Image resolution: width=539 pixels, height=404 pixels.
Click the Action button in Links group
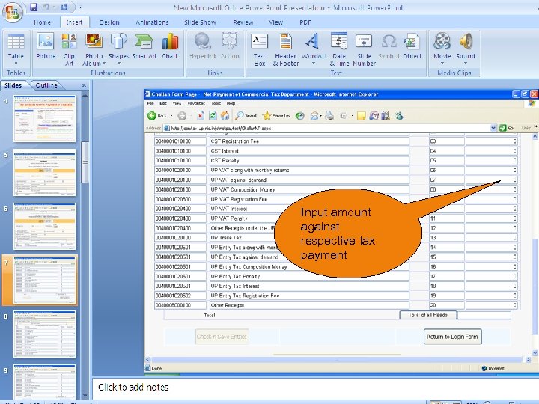coord(230,46)
